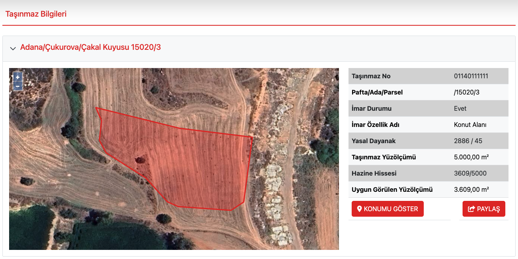Click the Taşınmaz No value 01140111111
518x259 pixels.
[471, 76]
